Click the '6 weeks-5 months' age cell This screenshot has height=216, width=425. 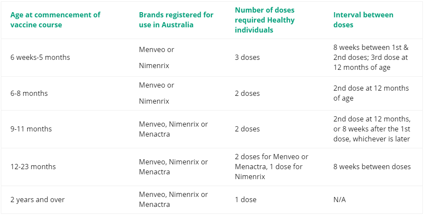pyautogui.click(x=40, y=57)
